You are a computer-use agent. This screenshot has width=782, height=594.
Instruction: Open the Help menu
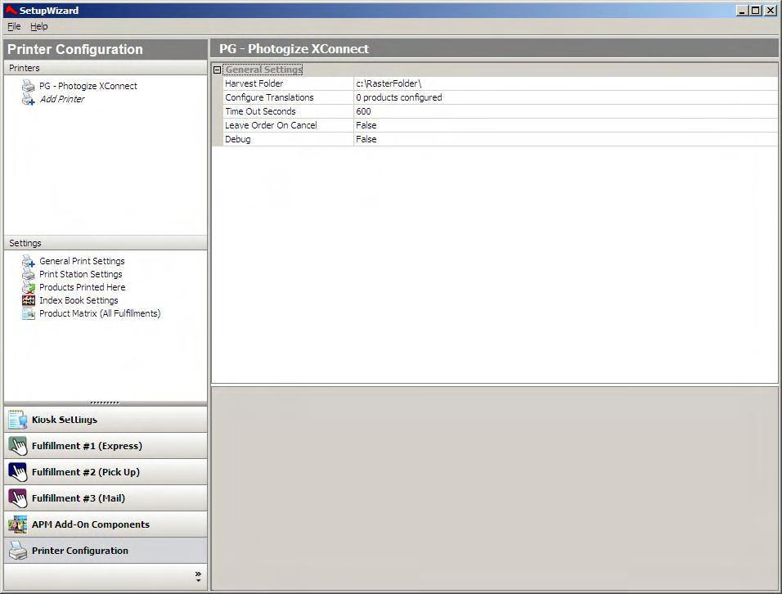[x=39, y=26]
